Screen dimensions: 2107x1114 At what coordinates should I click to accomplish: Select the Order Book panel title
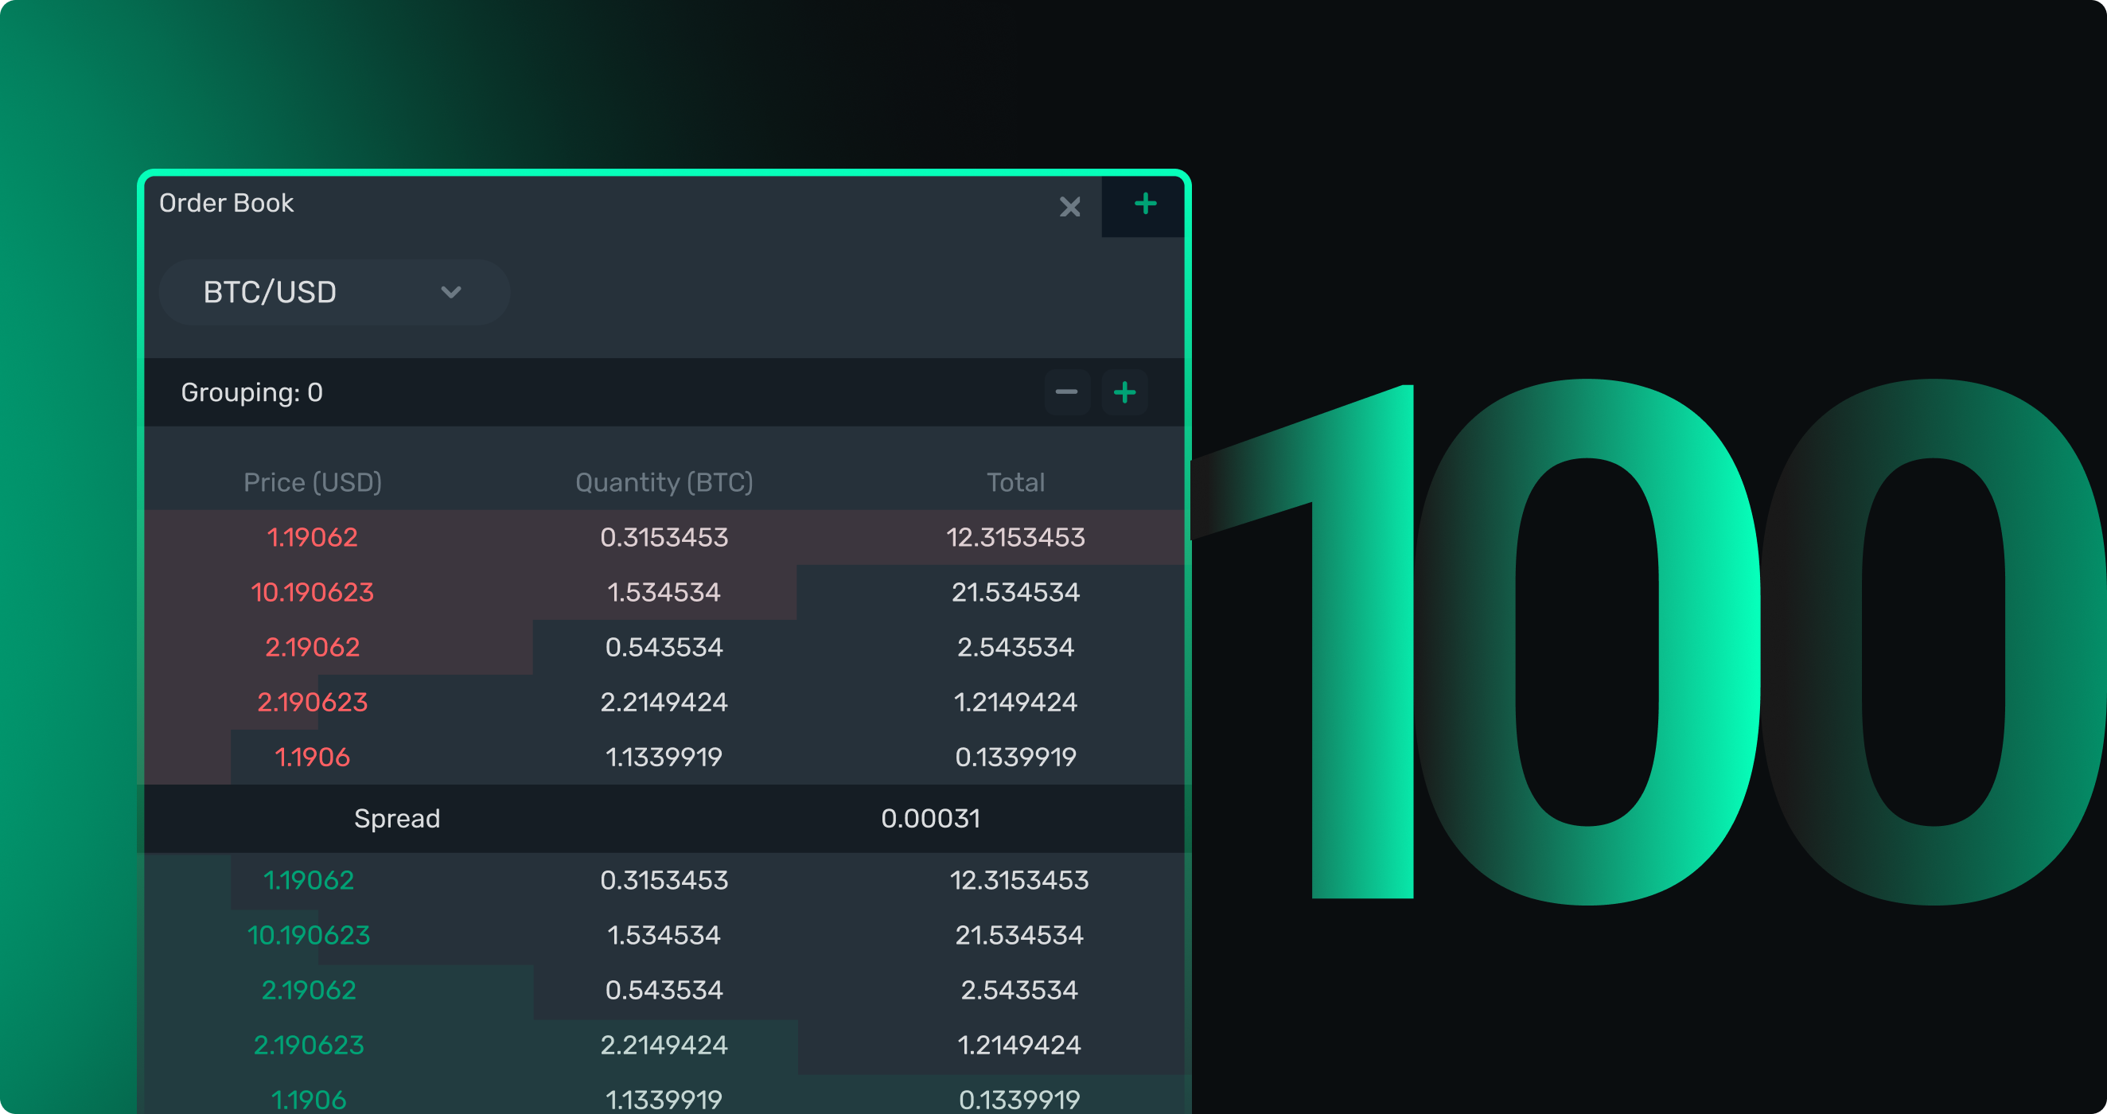[x=227, y=202]
